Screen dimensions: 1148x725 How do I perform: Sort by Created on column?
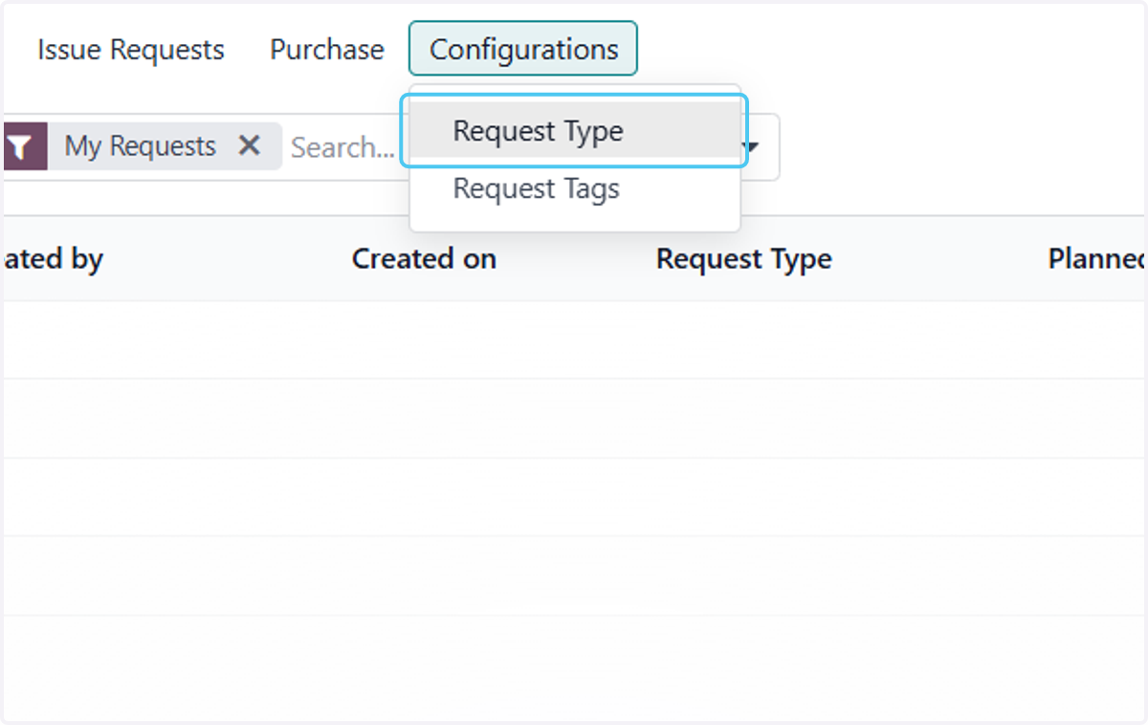424,258
